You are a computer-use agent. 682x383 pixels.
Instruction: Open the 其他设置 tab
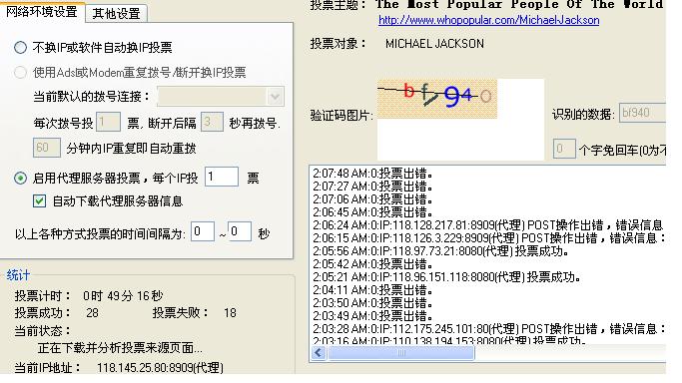[116, 13]
